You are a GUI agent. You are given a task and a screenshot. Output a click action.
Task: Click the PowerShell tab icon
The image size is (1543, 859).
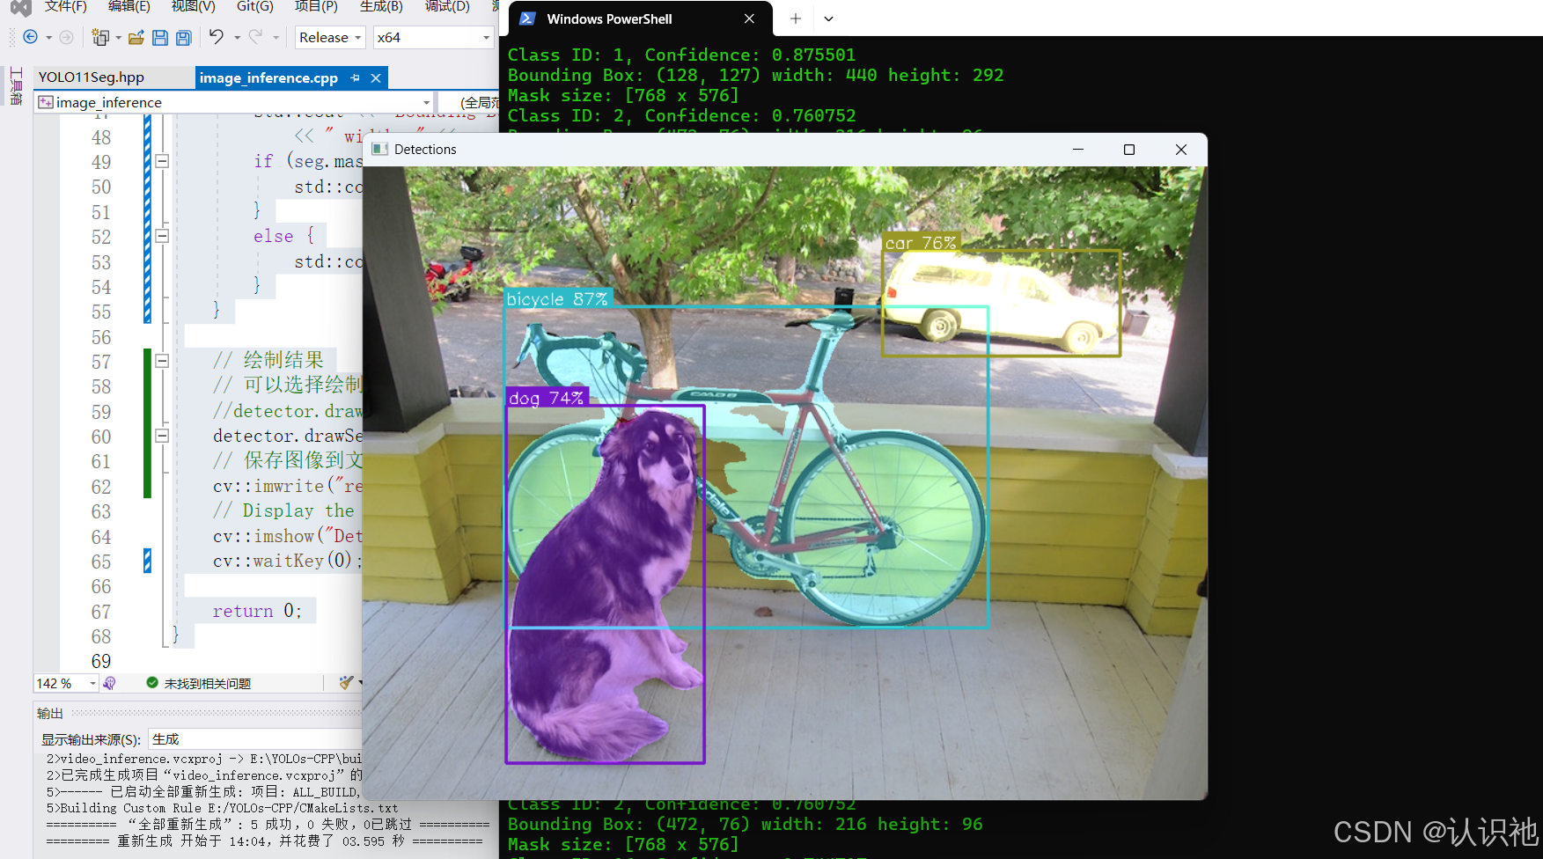click(x=527, y=18)
